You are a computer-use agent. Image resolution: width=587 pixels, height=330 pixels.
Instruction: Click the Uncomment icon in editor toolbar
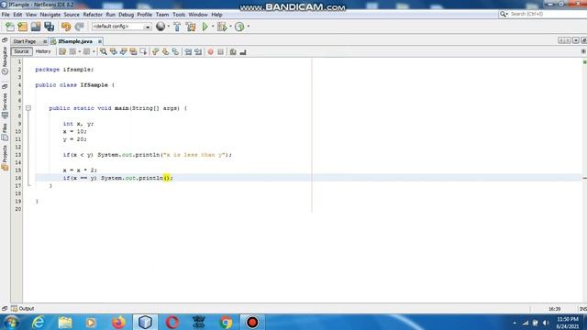pyautogui.click(x=243, y=51)
